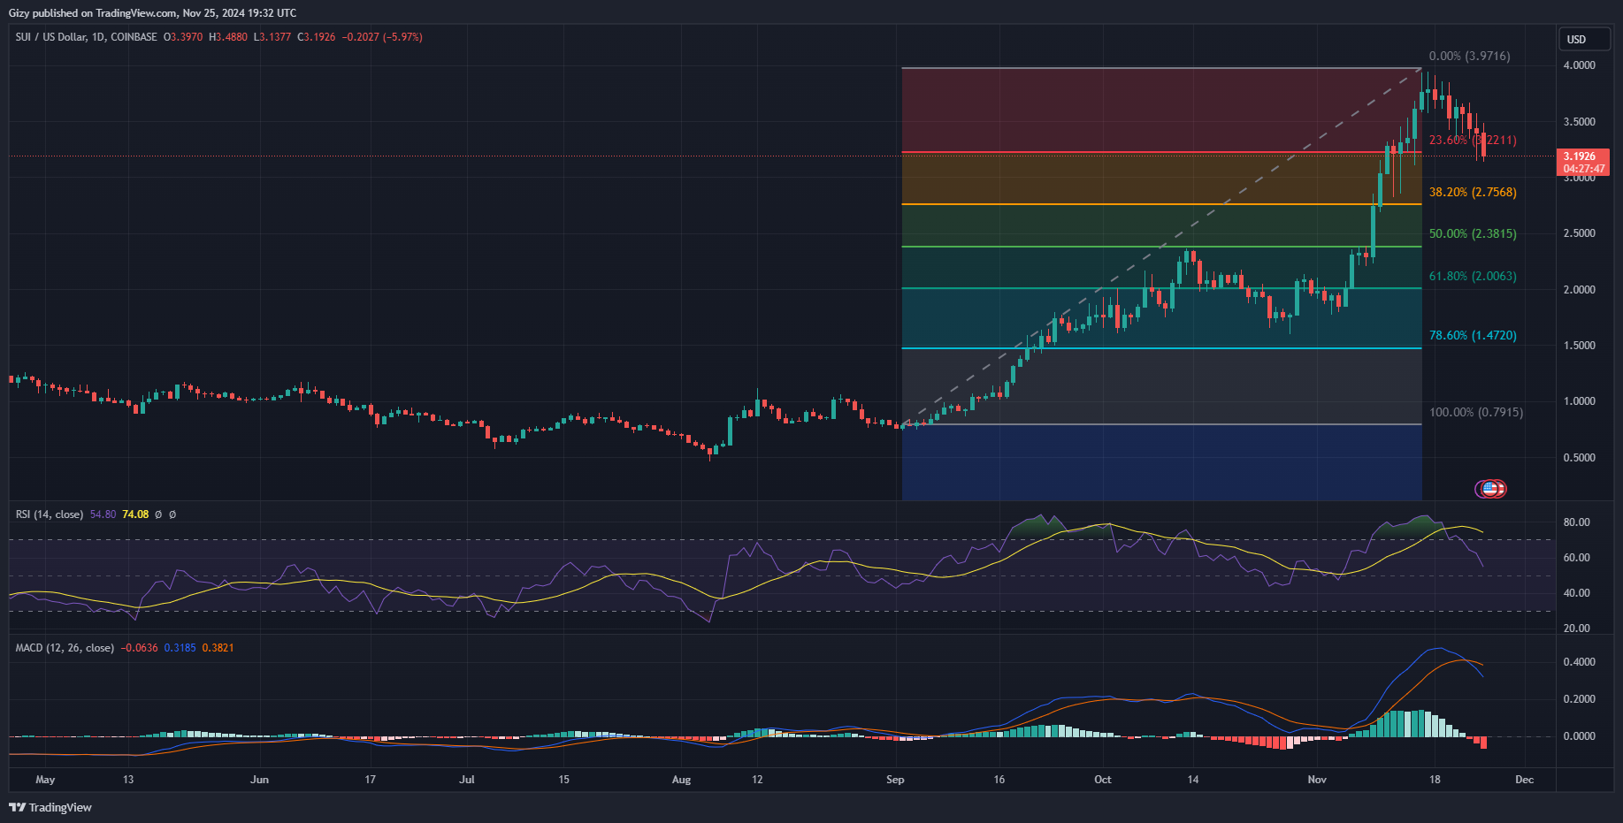
Task: Click the 20.00 RSI scale label
Action: pos(1576,629)
